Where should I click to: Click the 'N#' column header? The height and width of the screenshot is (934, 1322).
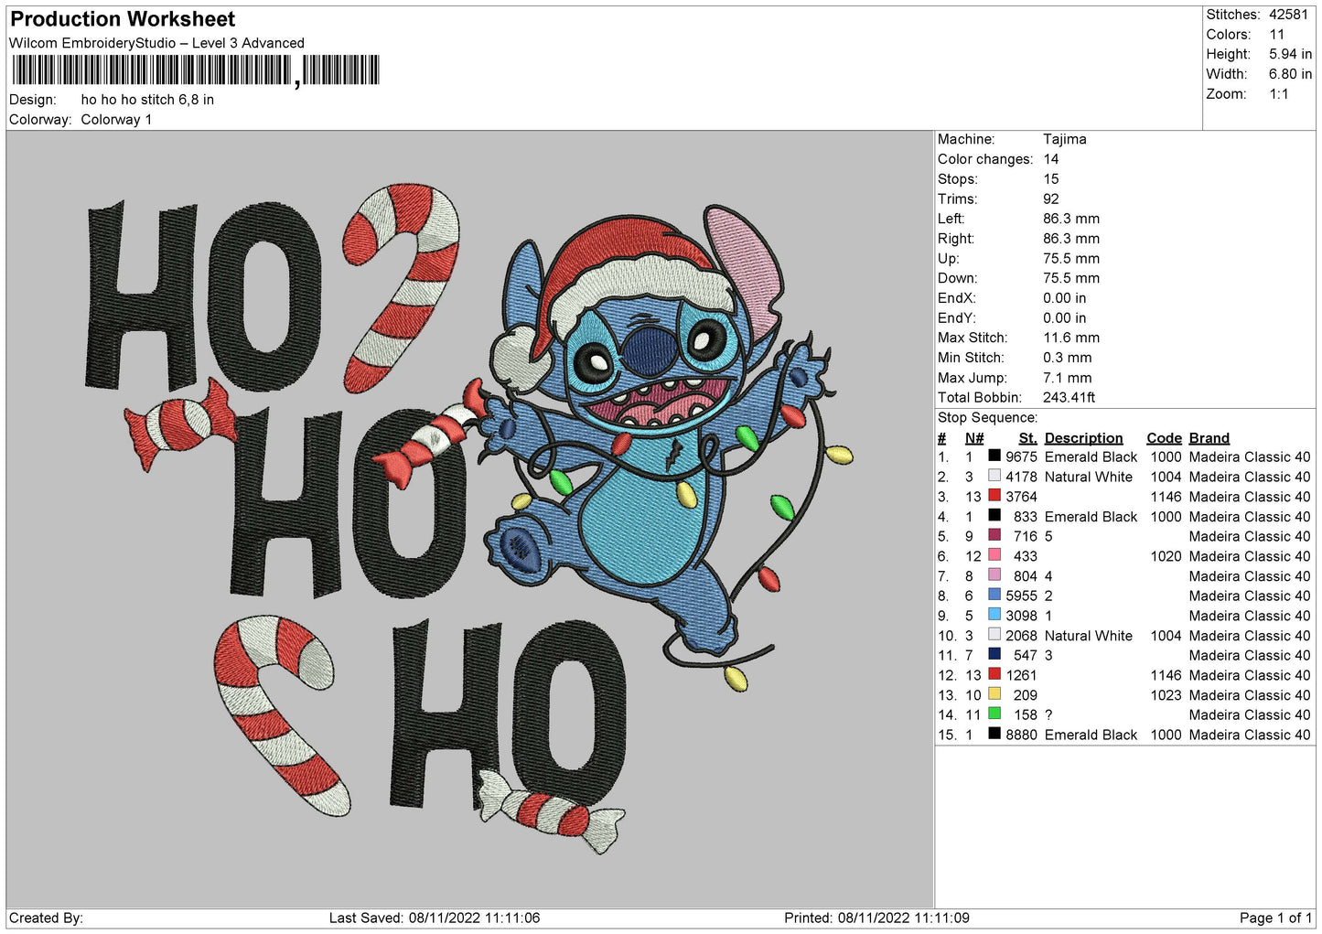click(974, 438)
